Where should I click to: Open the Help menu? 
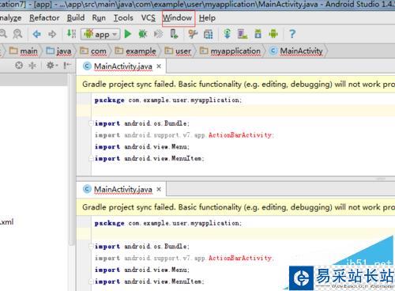(207, 18)
